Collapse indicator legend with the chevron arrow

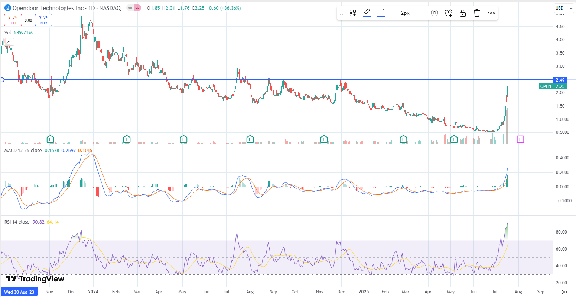[9, 42]
